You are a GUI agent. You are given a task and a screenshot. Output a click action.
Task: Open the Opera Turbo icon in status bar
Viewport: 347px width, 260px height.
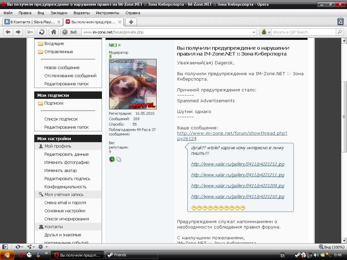tap(41, 247)
